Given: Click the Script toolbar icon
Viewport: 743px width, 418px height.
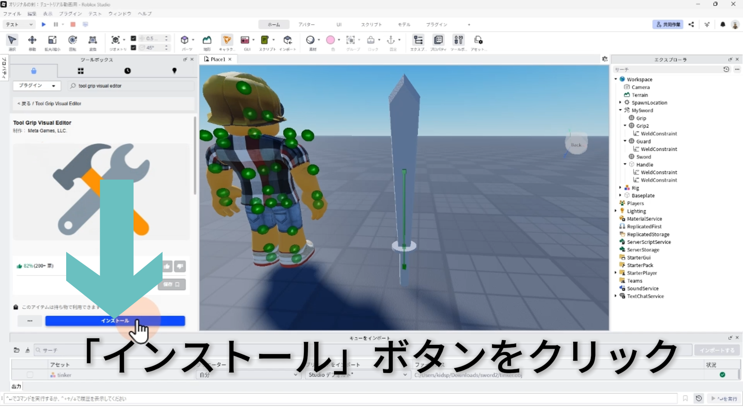Looking at the screenshot, I should pyautogui.click(x=265, y=40).
